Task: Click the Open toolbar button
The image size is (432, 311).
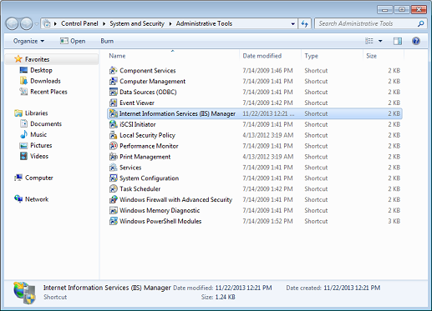Action: pos(73,41)
